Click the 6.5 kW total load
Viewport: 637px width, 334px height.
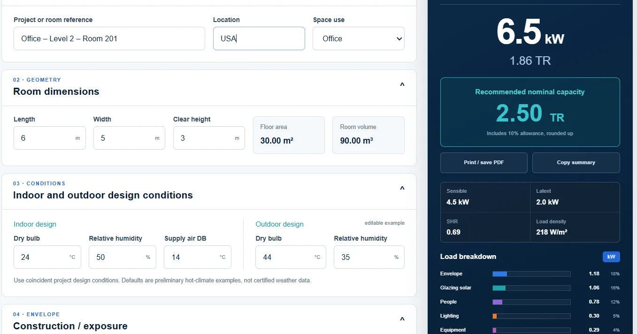[x=530, y=33]
